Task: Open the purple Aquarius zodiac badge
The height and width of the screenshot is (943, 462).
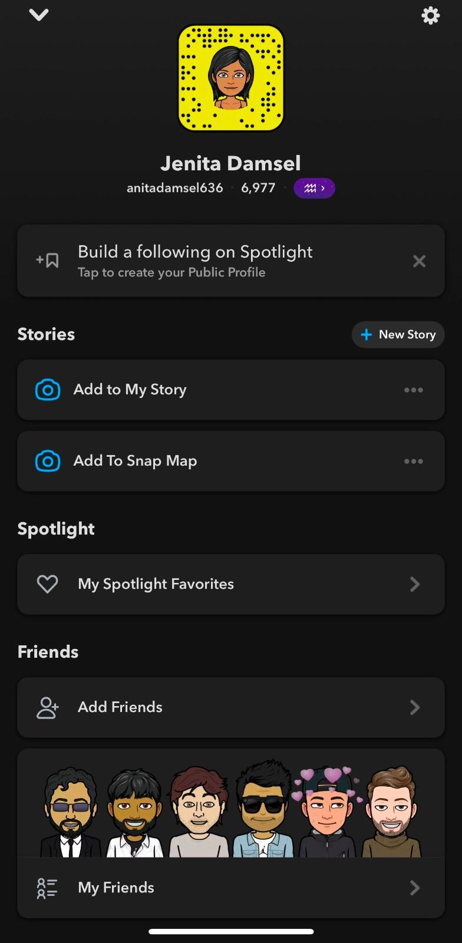Action: point(314,188)
